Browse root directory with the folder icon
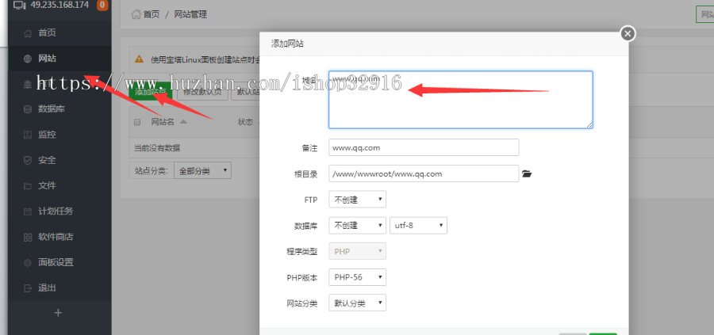 [x=527, y=173]
